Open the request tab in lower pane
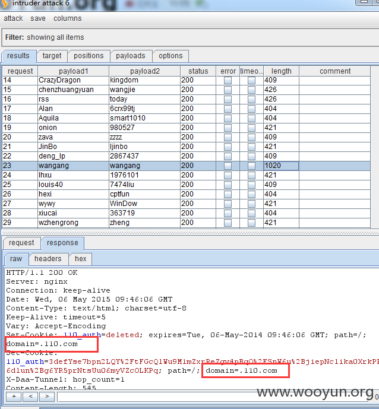The image size is (379, 409). click(x=21, y=243)
